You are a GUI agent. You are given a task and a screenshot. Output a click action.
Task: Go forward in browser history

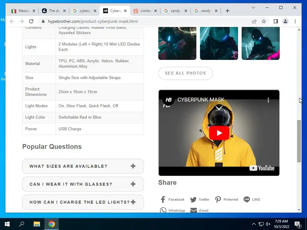pos(22,21)
